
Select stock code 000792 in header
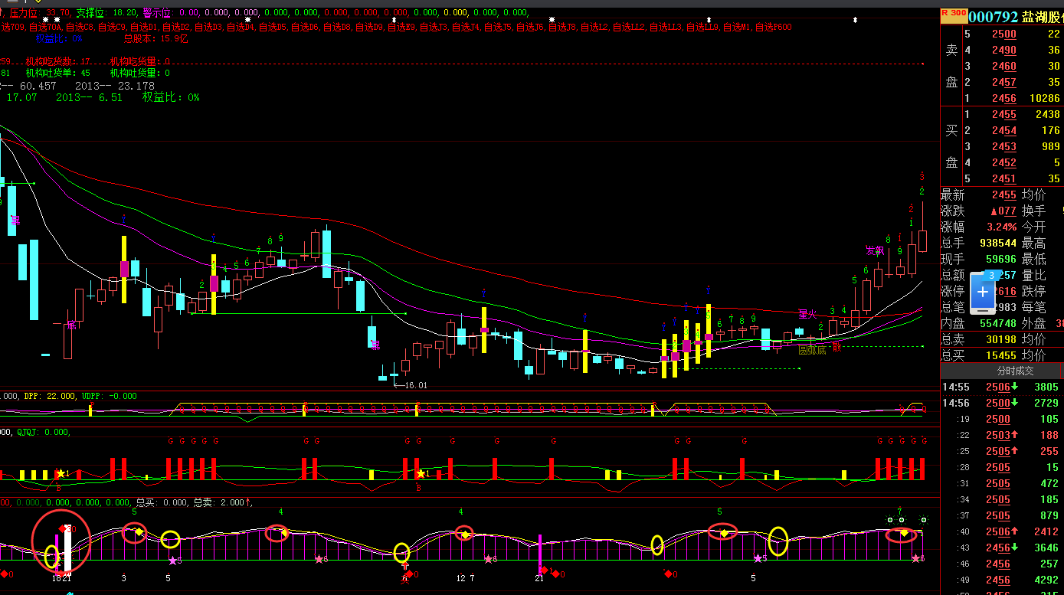tap(993, 17)
